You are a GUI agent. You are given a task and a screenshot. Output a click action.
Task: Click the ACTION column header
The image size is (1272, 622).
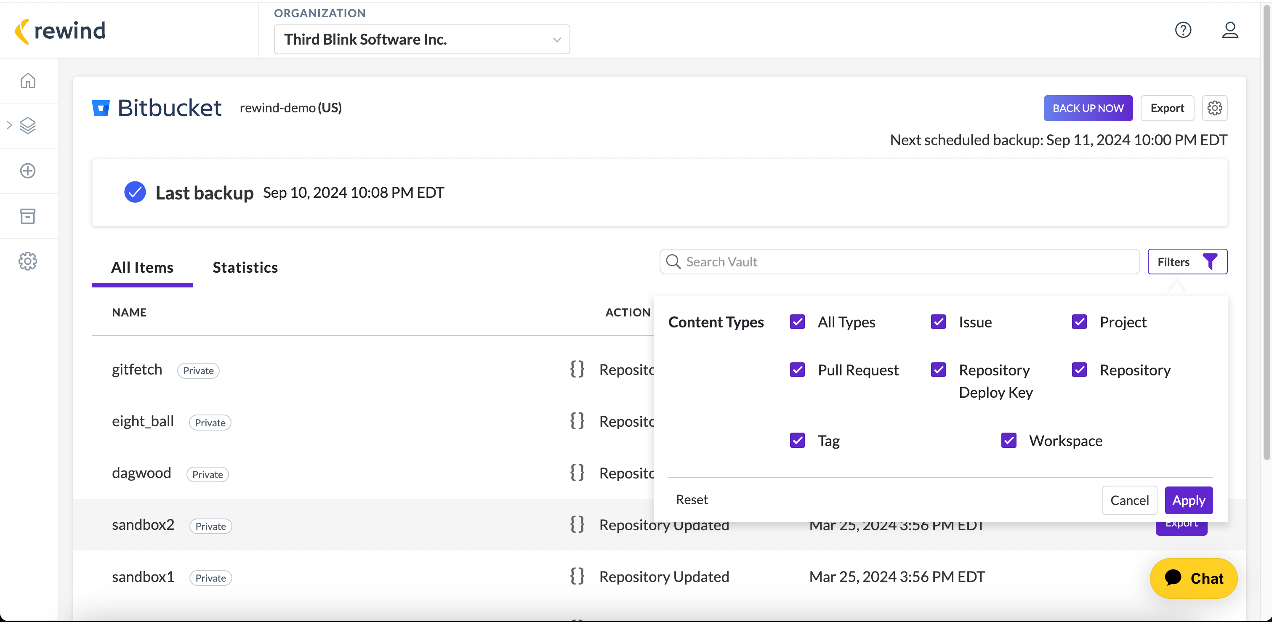pos(628,313)
